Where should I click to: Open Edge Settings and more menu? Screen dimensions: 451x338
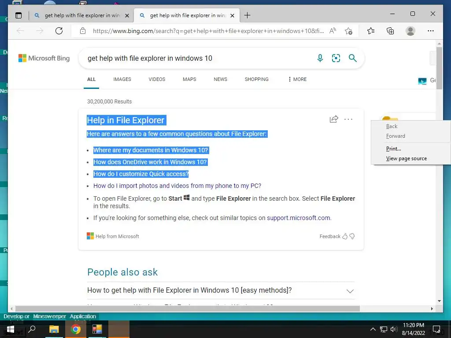pos(431,31)
